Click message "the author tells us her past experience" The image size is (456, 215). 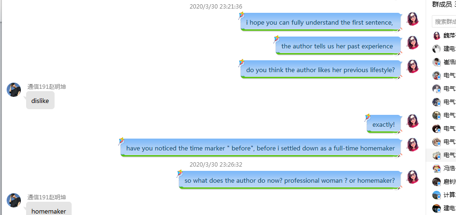(x=337, y=46)
